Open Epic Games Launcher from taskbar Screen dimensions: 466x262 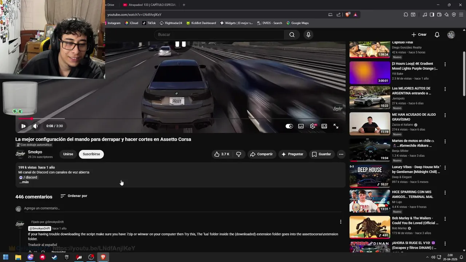click(x=67, y=257)
